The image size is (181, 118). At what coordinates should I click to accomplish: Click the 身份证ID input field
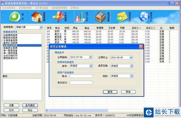coord(81,82)
